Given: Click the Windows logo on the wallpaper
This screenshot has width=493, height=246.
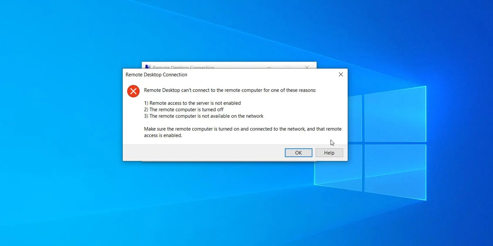Looking at the screenshot, I should click(370, 143).
